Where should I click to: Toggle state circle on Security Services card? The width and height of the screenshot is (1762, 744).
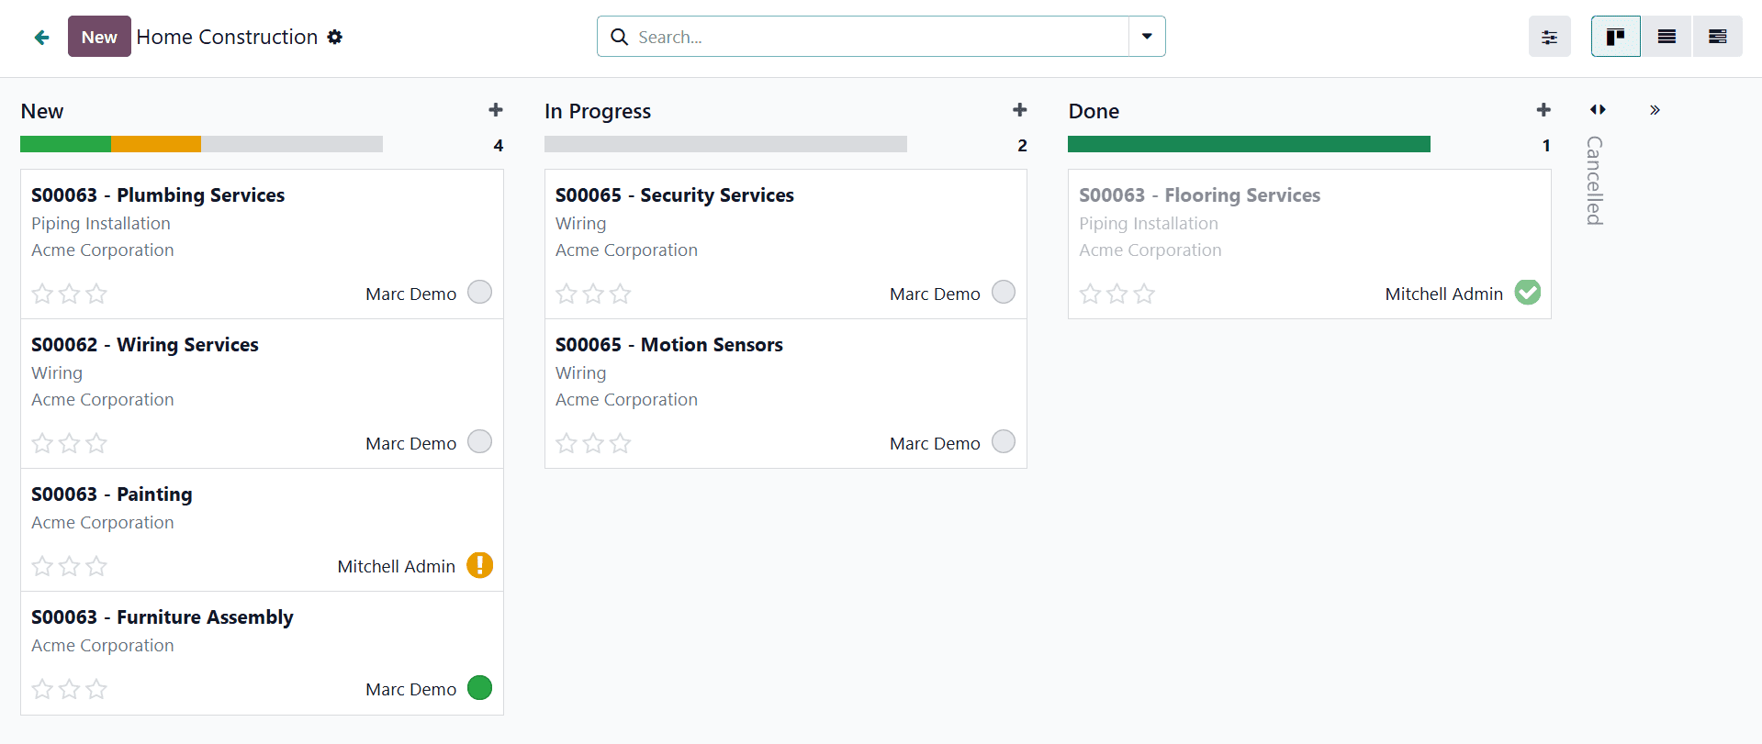(x=1004, y=292)
